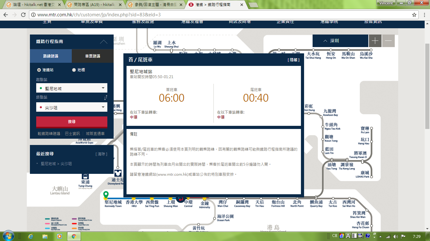Reload the page with the refresh icon
430x241 pixels.
pyautogui.click(x=23, y=15)
